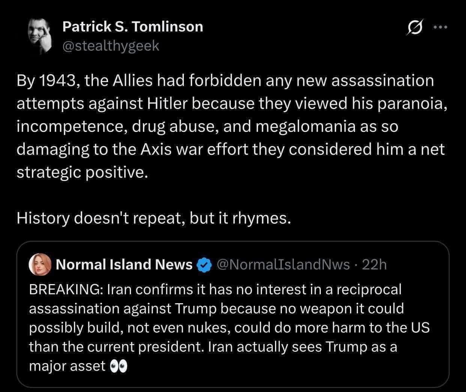Image resolution: width=466 pixels, height=392 pixels.
Task: Open the @stealthygeek handle
Action: click(x=111, y=46)
